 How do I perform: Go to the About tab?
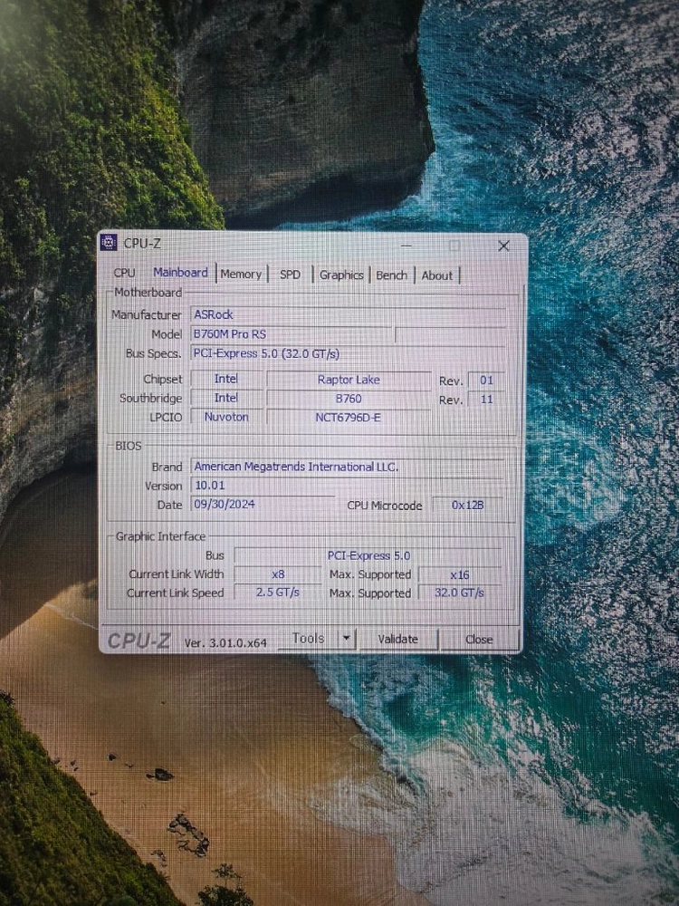tap(436, 275)
